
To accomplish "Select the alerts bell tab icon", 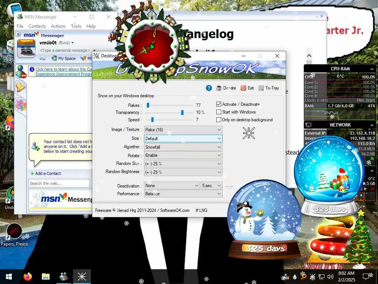I will [21, 87].
